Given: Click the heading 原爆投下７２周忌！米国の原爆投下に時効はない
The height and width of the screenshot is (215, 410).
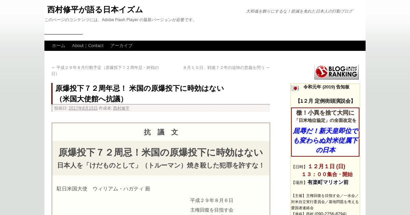Looking at the screenshot, I should (161, 152).
